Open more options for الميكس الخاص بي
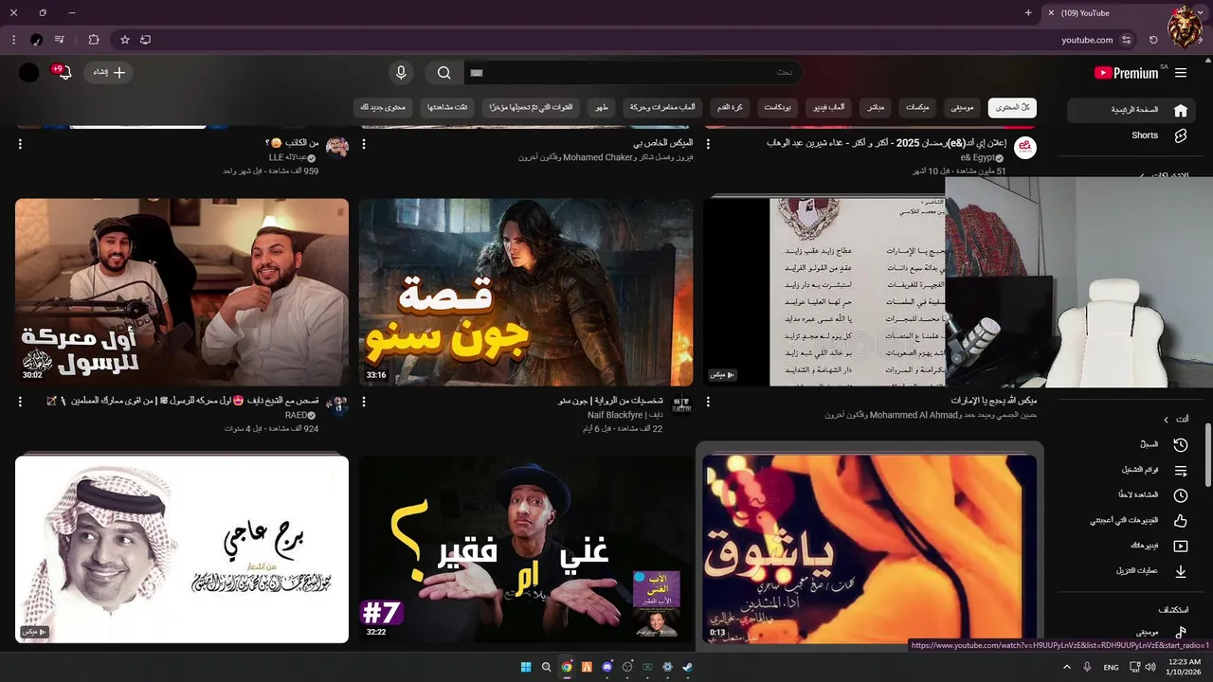Viewport: 1213px width, 682px height. click(364, 144)
